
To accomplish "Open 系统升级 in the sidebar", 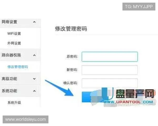I will (14, 103).
